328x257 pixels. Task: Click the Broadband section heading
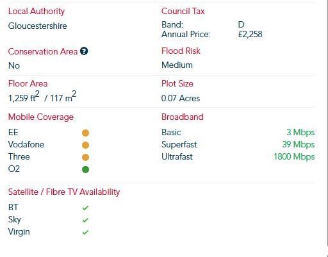tap(183, 117)
